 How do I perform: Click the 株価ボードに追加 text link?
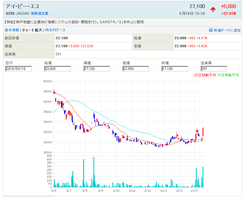pyautogui.click(x=227, y=30)
